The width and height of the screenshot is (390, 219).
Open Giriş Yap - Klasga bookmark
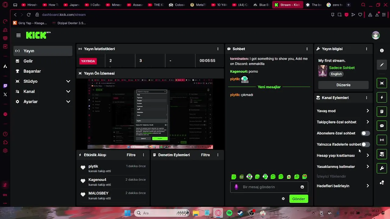[30, 23]
